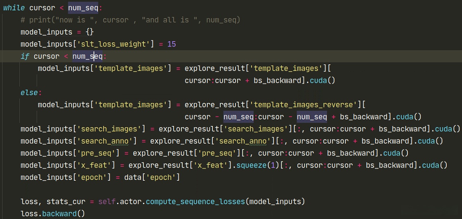Screen dimensions: 462x219
Task: Click the 'actor' attribute
Action: [131, 202]
